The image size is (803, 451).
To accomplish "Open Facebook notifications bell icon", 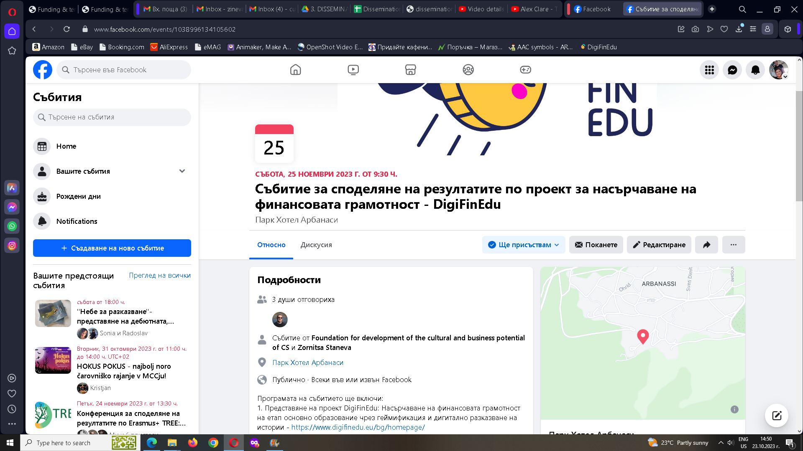I will (x=755, y=70).
